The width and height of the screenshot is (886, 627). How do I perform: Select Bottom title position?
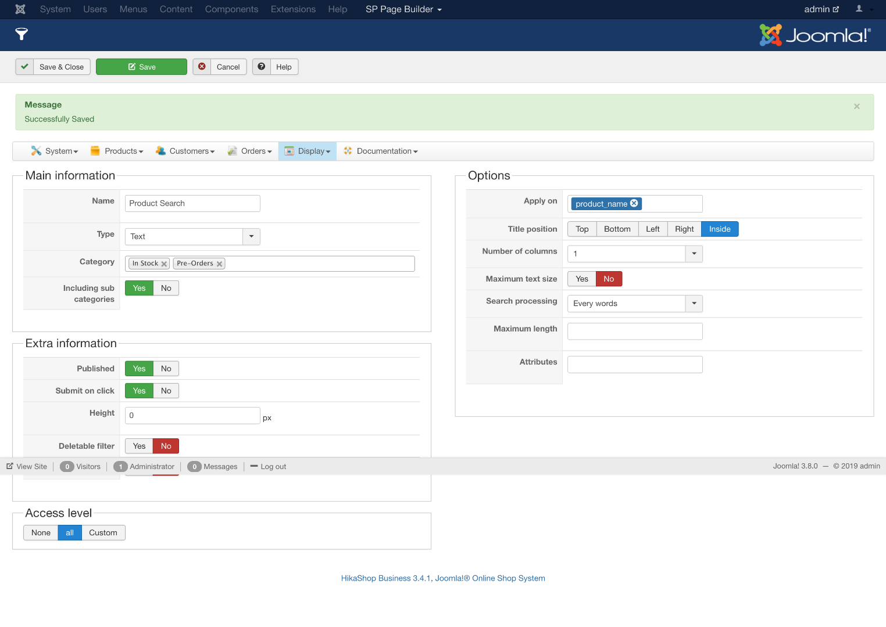(617, 229)
